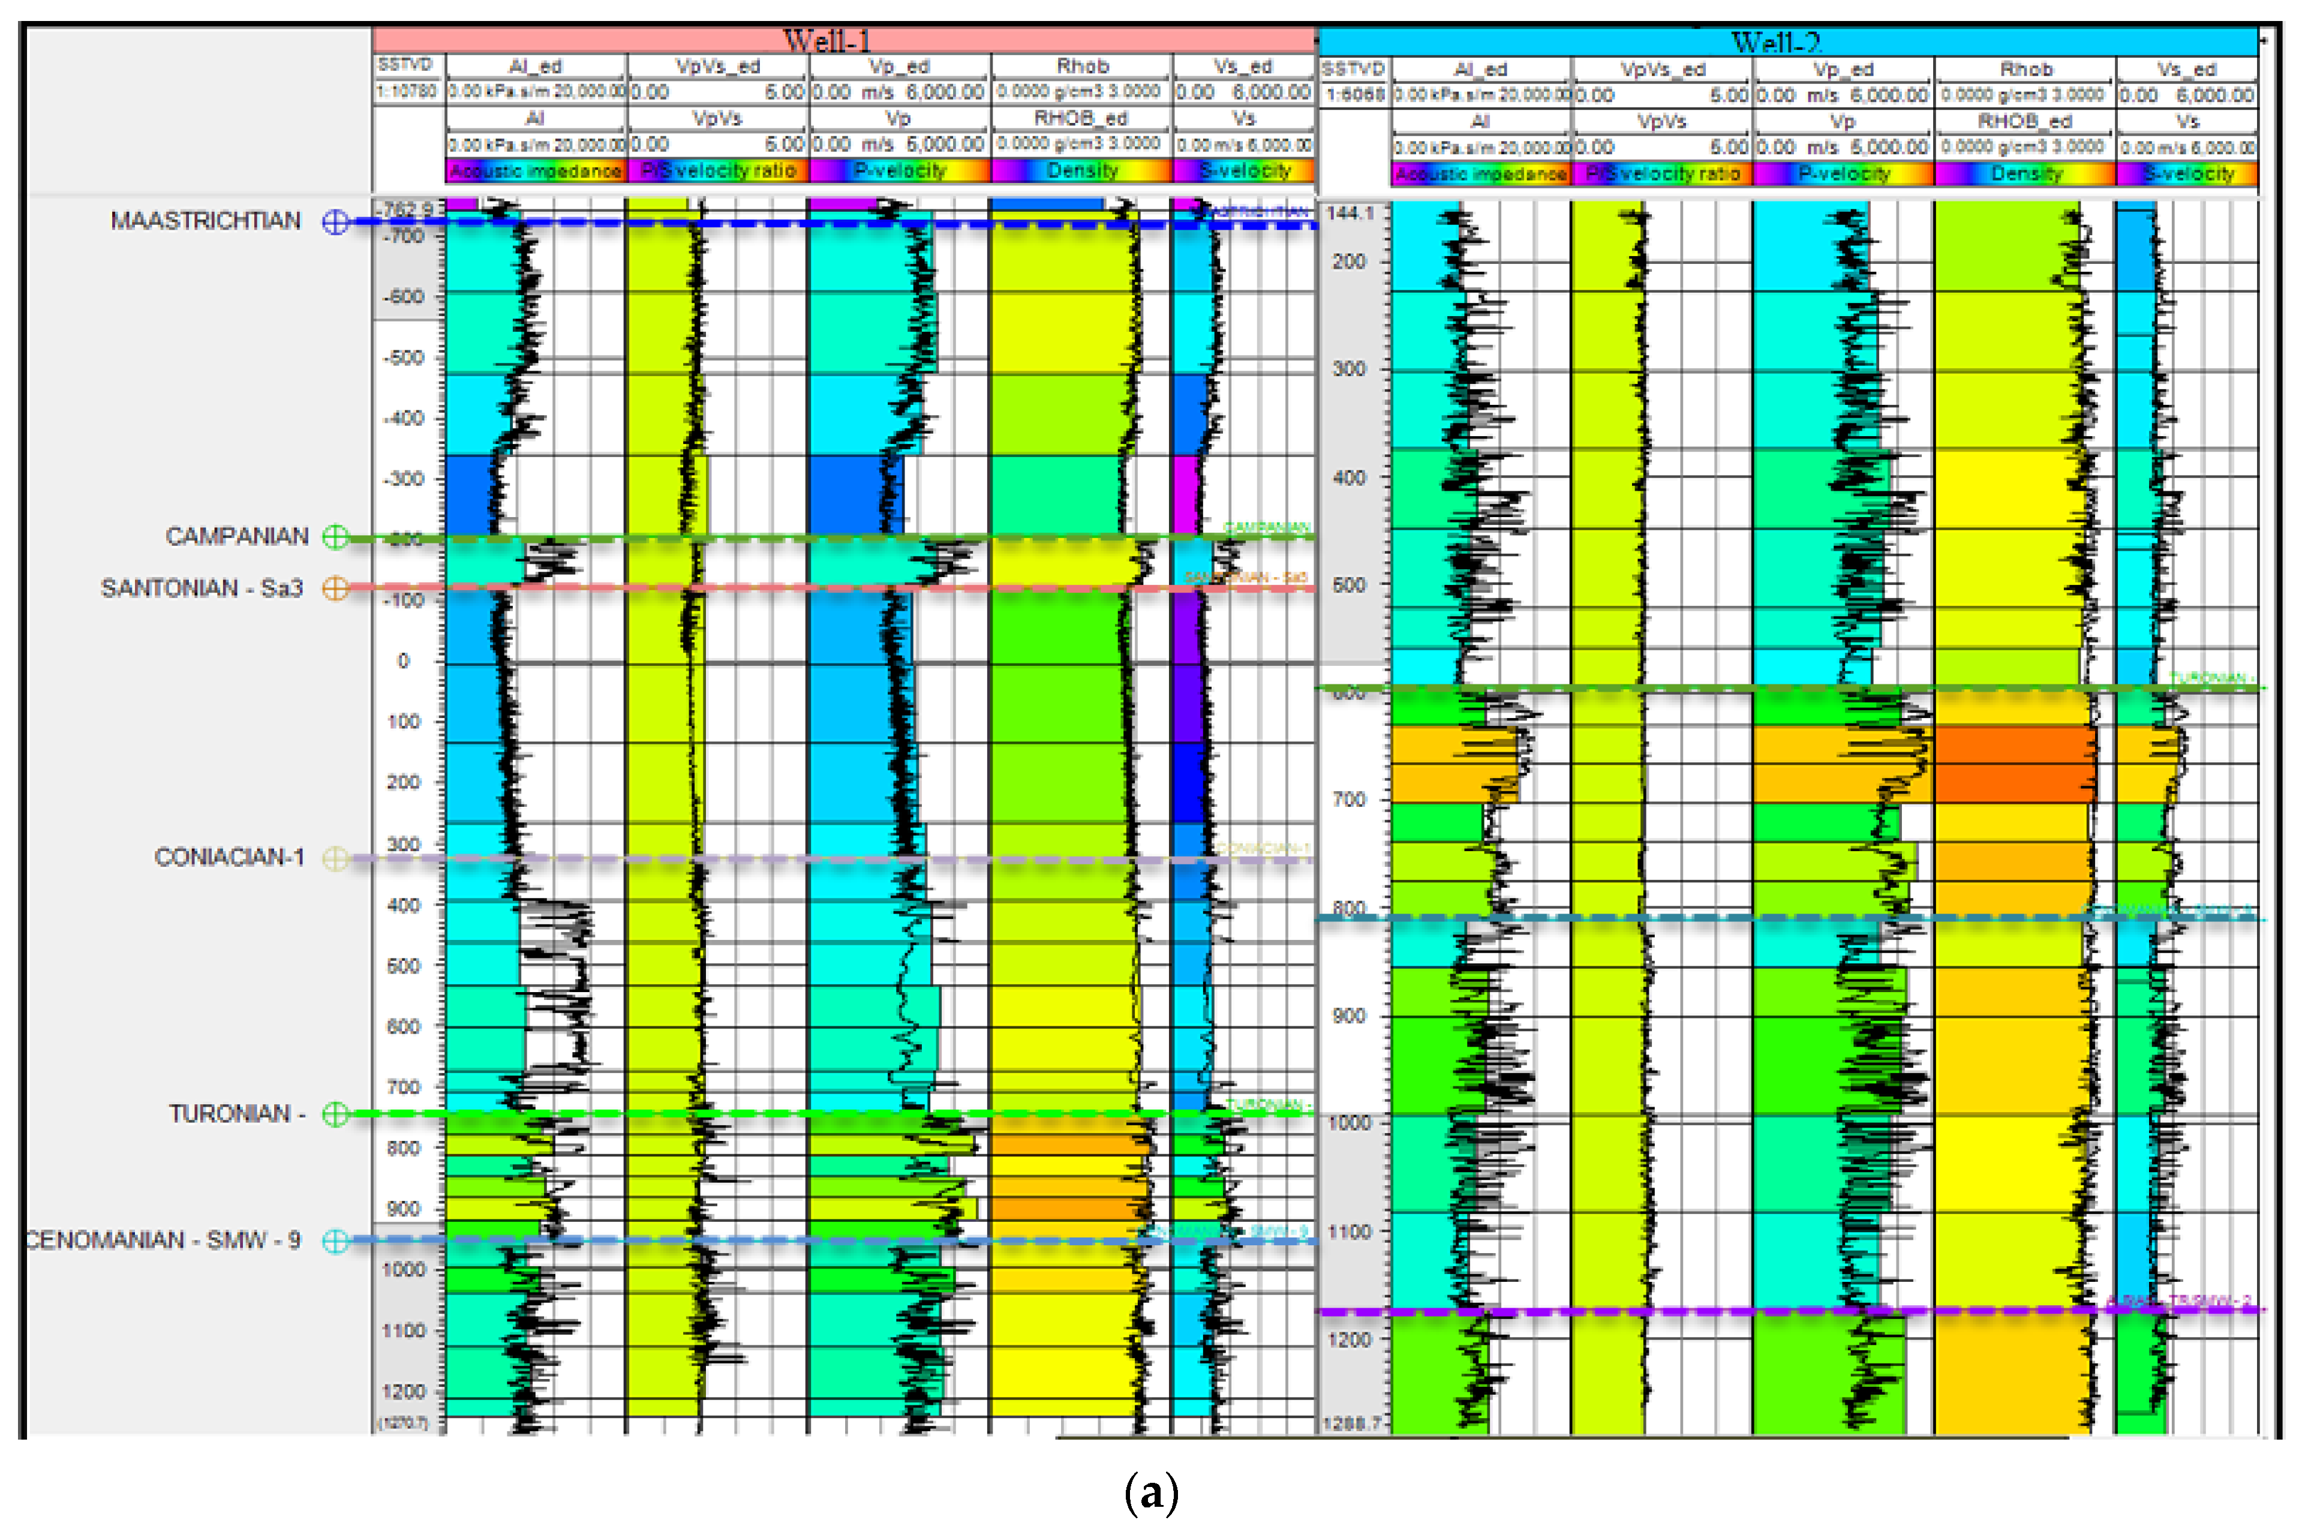Image resolution: width=2299 pixels, height=1523 pixels.
Task: Click the SSTVD depth column header of Well-1
Action: [405, 65]
